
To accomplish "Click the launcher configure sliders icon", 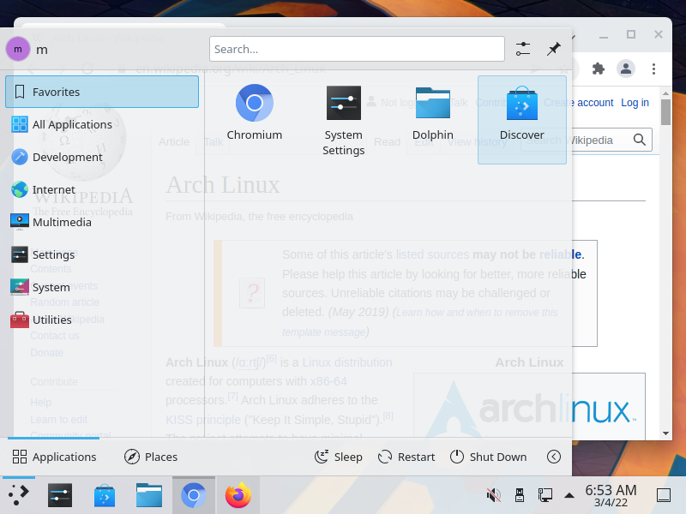I will pos(523,49).
